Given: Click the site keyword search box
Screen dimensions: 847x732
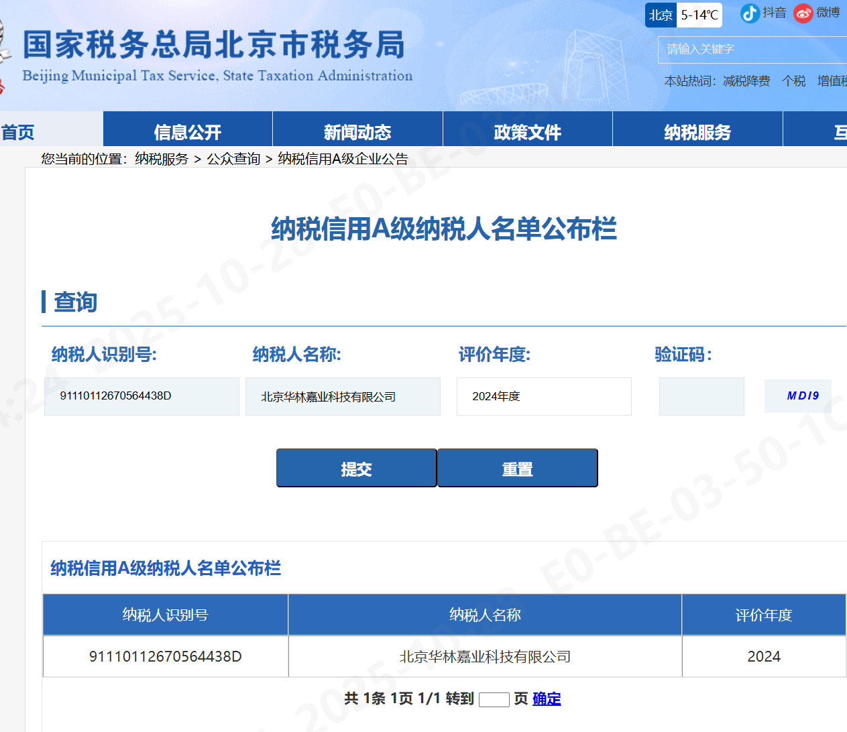Looking at the screenshot, I should (751, 50).
